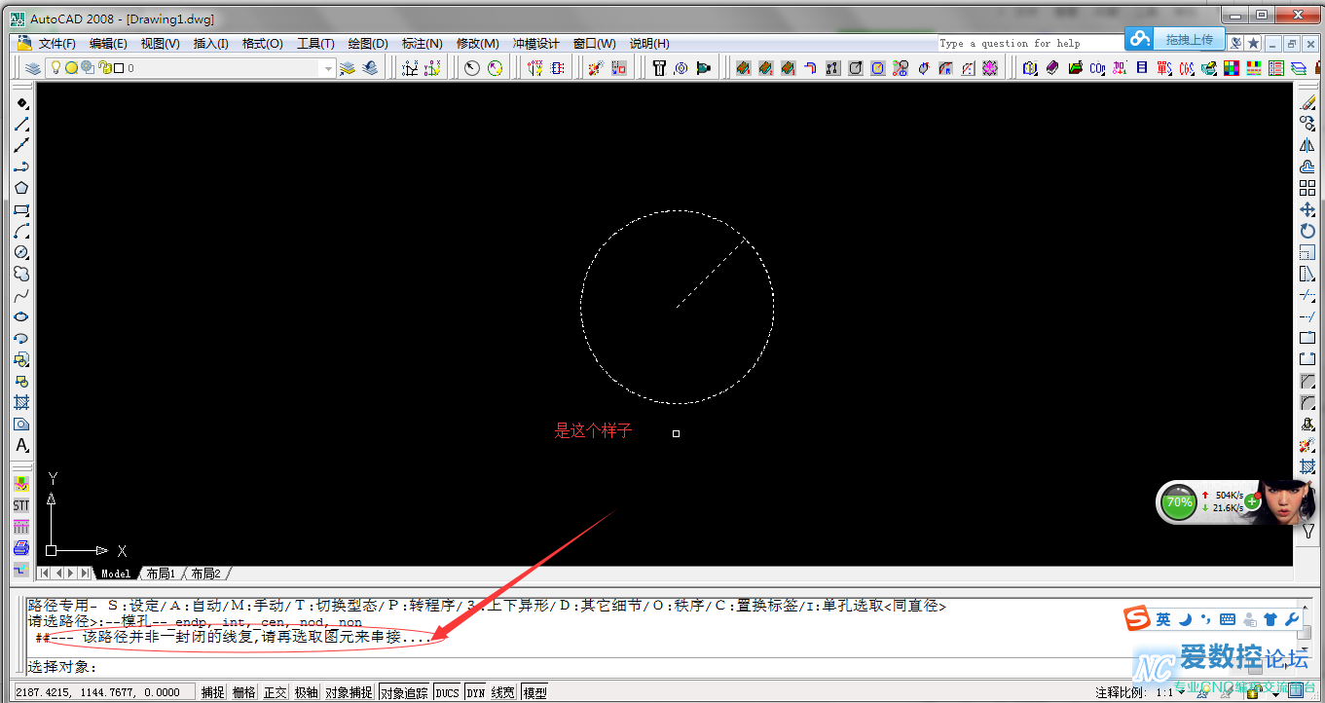Choose the Fillet tool

click(1307, 402)
